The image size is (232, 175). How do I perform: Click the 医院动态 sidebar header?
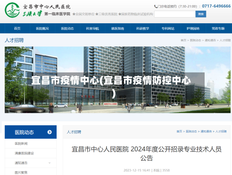click(31, 132)
